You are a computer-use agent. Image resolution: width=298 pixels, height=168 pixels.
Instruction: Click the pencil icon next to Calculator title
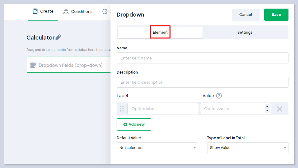pyautogui.click(x=58, y=37)
